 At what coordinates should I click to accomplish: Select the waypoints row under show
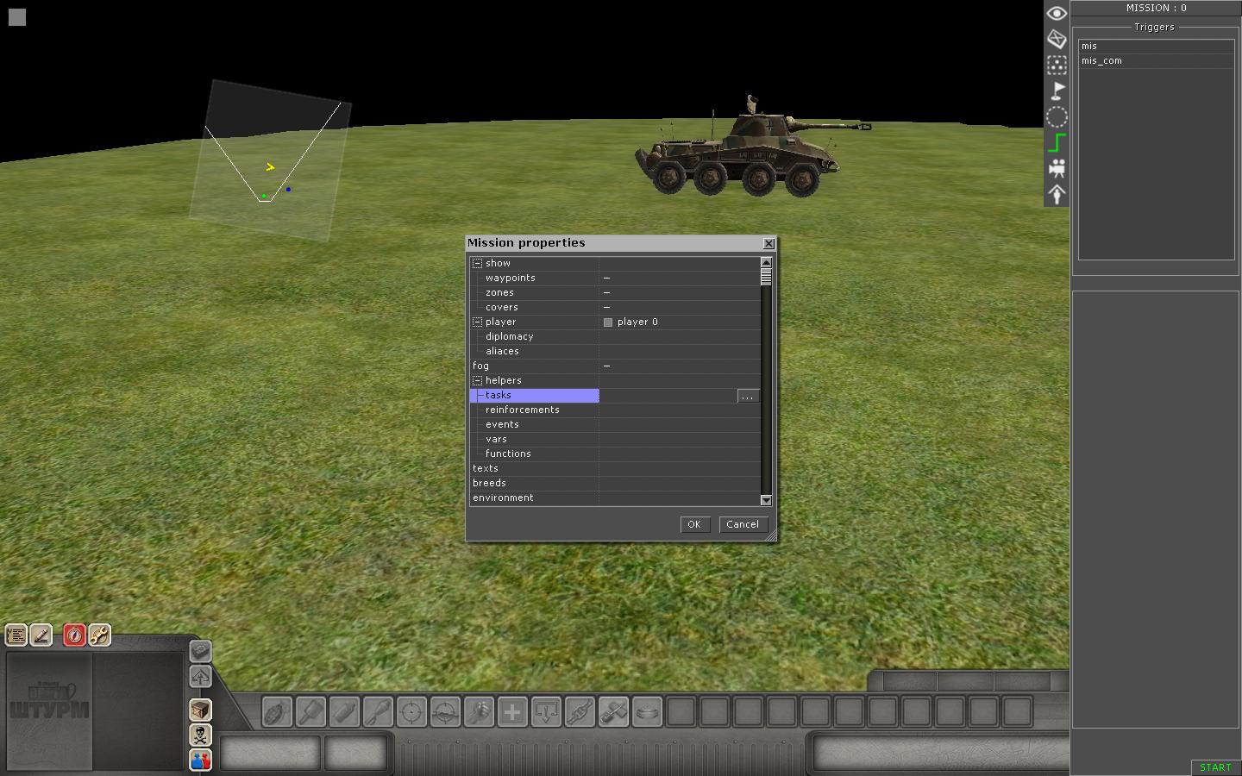(x=614, y=278)
